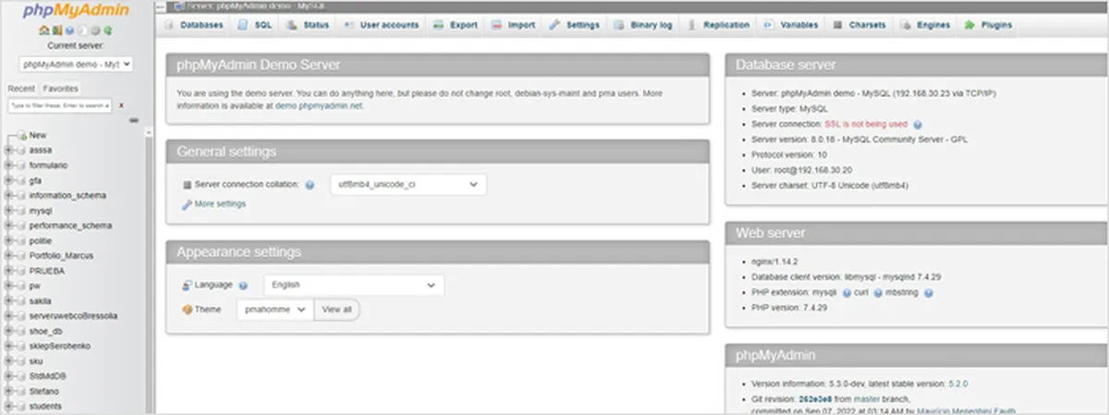Select the pw database in the tree

[35, 286]
